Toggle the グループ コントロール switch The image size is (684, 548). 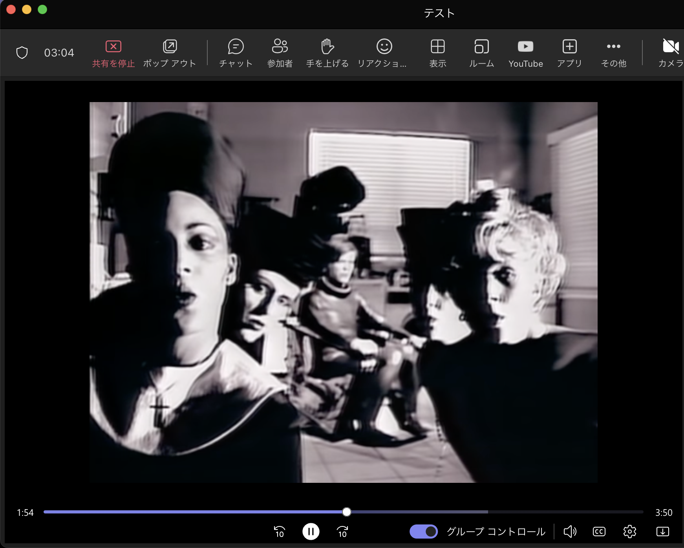pyautogui.click(x=424, y=532)
